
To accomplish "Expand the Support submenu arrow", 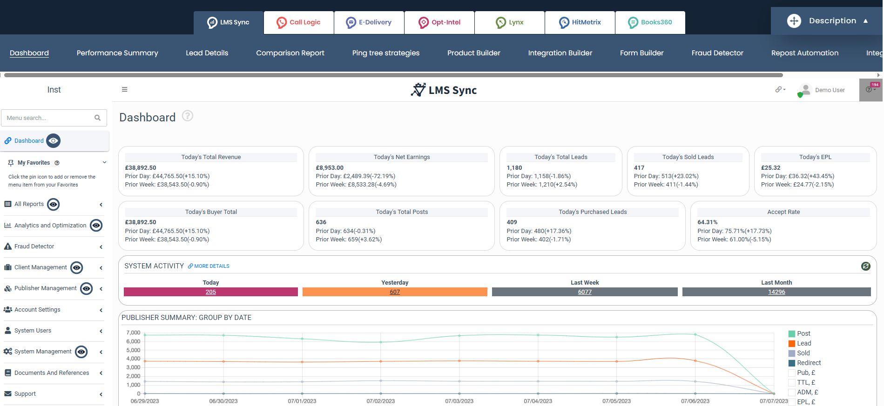I will (101, 394).
